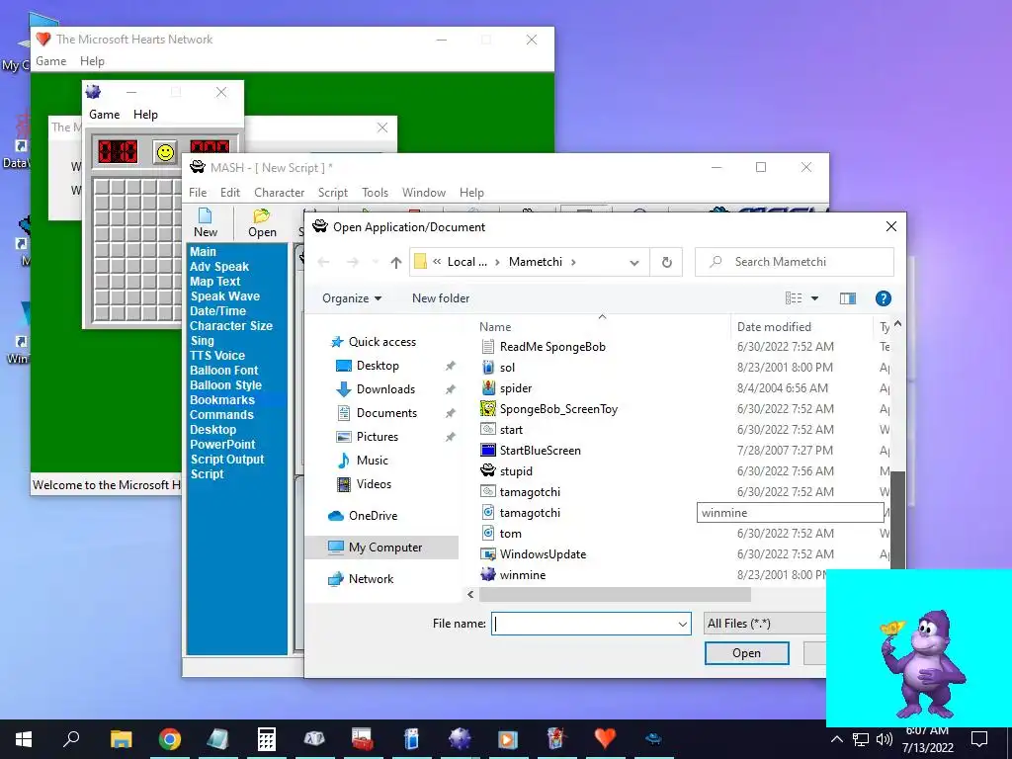Image resolution: width=1012 pixels, height=759 pixels.
Task: Click New folder button
Action: pos(441,298)
